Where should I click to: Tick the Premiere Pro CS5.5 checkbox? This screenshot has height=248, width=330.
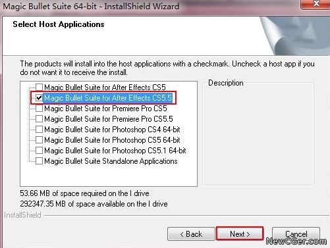[x=39, y=119]
